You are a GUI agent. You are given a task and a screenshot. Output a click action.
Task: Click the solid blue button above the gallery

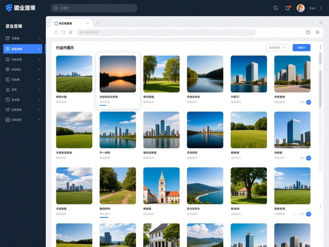coord(301,48)
